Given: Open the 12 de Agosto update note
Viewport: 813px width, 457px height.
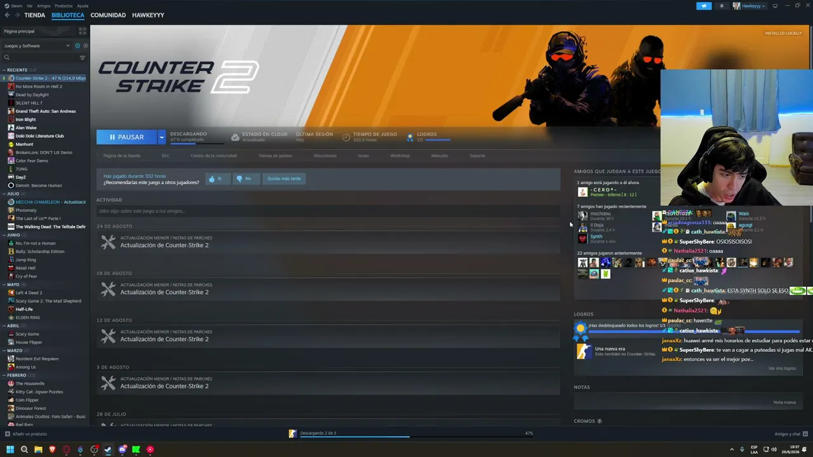Looking at the screenshot, I should click(x=328, y=336).
